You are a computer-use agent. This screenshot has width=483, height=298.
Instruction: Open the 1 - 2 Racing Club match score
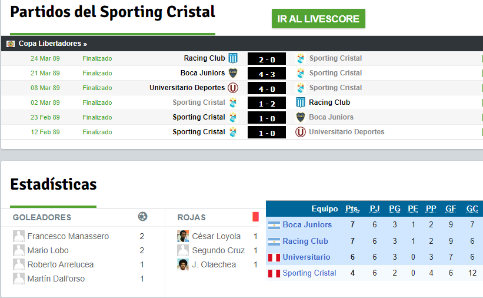tap(267, 103)
